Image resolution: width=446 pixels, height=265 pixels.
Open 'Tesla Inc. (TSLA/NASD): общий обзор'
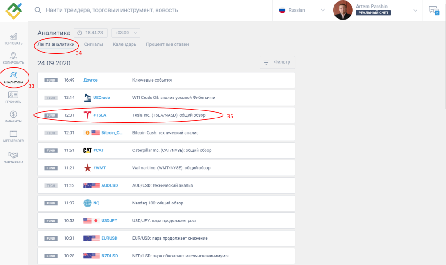[x=169, y=115]
